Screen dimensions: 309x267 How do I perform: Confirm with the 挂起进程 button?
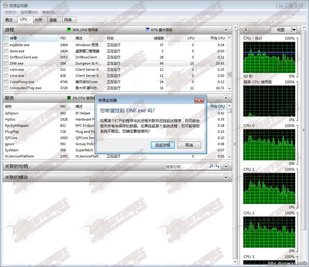coord(162,145)
